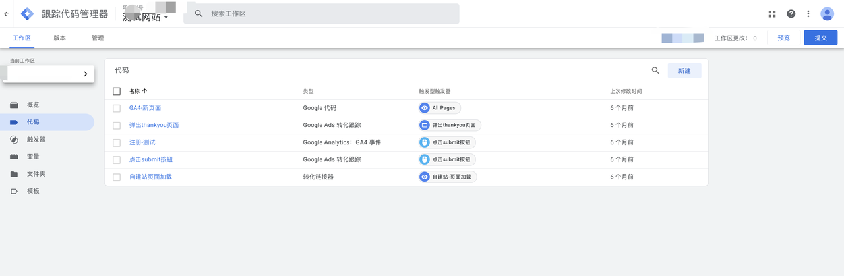
Task: Click the 工作区更改 counter text
Action: click(x=736, y=38)
